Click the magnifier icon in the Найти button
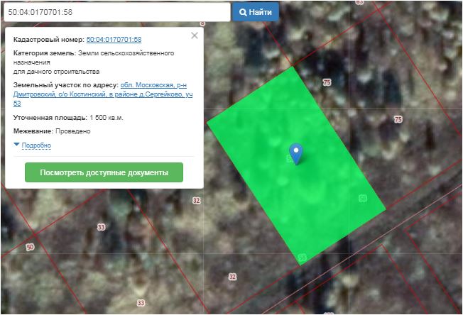The height and width of the screenshot is (315, 463). [243, 12]
